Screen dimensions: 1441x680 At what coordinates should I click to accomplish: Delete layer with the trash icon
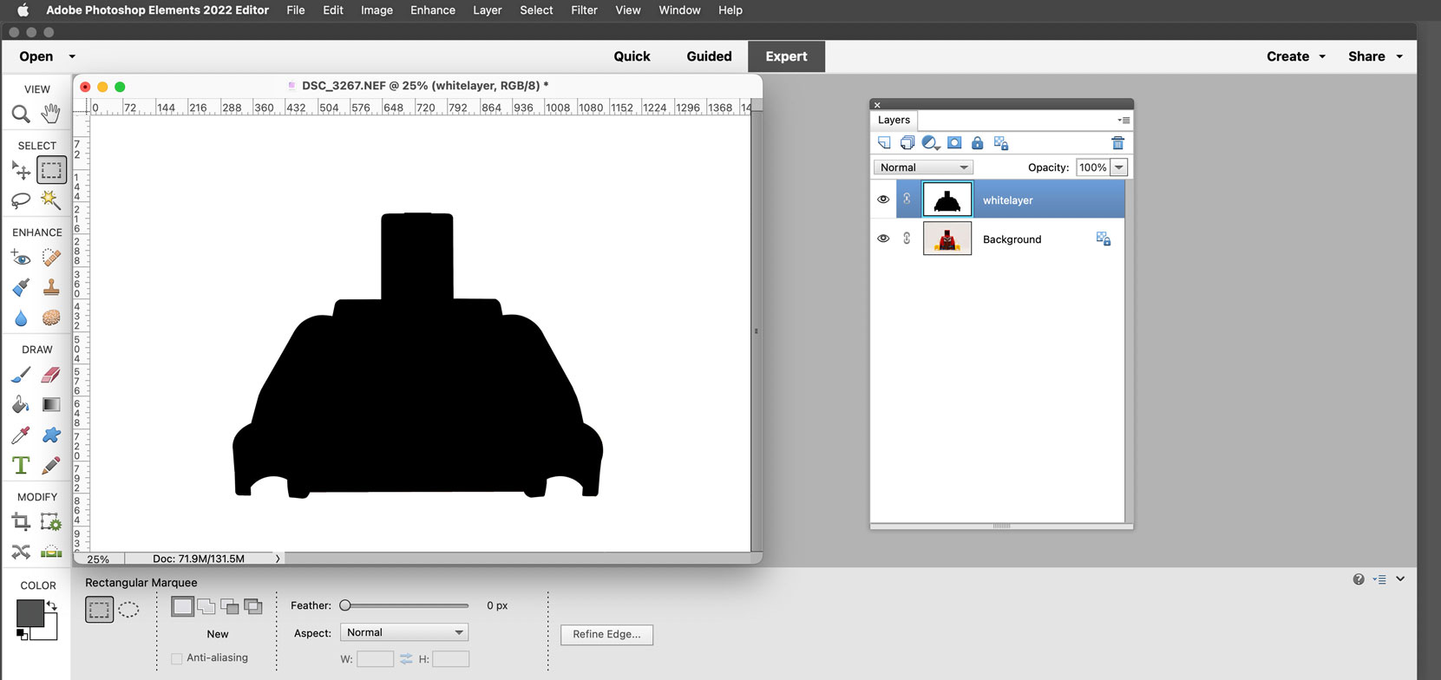[x=1117, y=143]
